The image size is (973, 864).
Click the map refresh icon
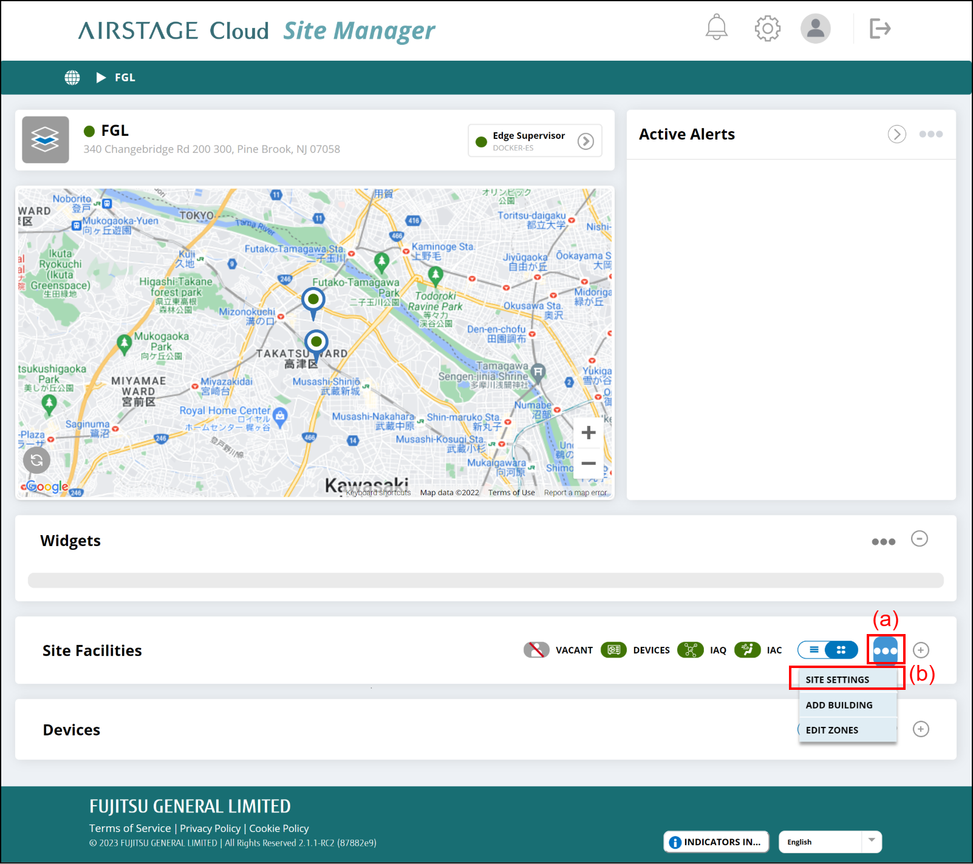coord(37,460)
